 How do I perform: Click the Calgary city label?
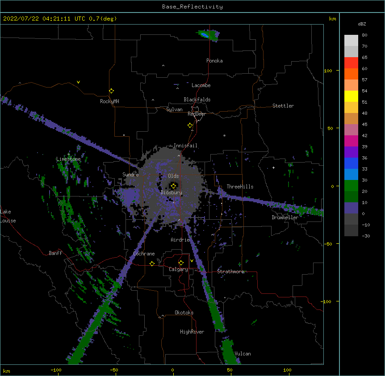(178, 269)
